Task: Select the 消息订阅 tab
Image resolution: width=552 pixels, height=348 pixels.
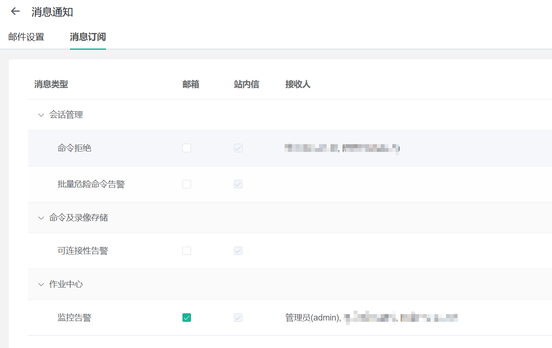Action: click(88, 37)
